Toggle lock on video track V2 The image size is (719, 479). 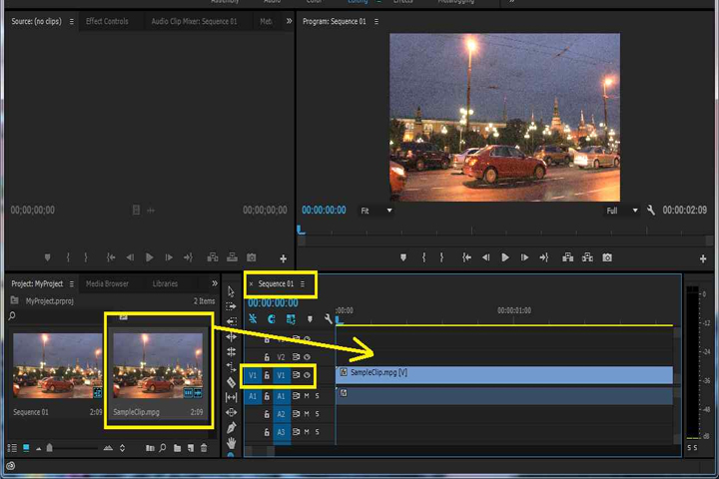coord(267,357)
